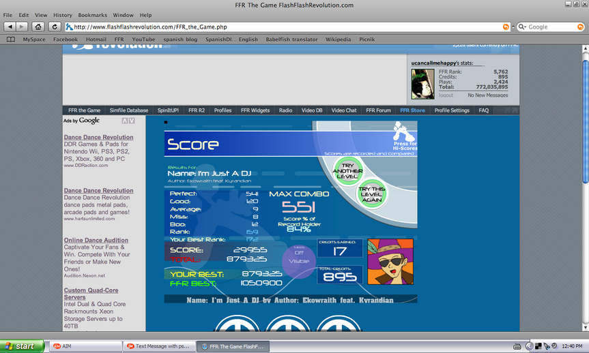Reload the page with the refresh icon
Viewport: 589px width, 353px height.
55,27
